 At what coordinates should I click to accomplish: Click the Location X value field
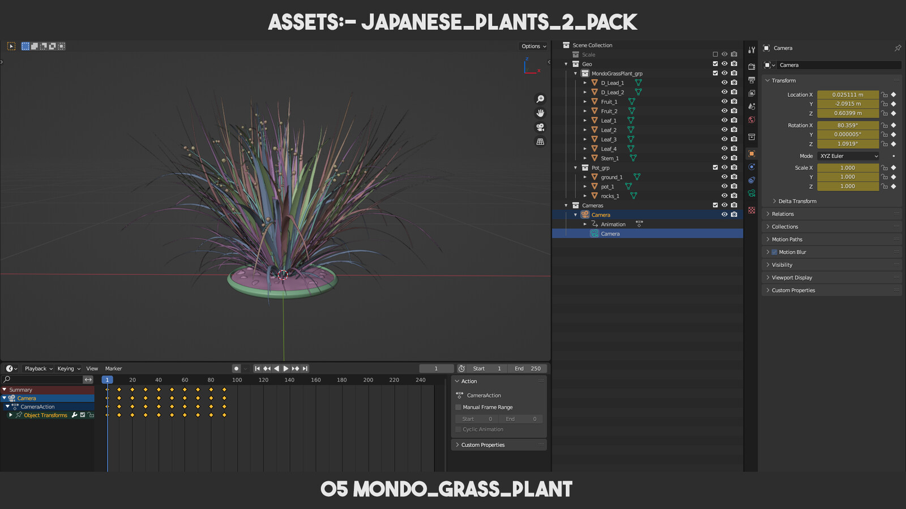coord(848,94)
